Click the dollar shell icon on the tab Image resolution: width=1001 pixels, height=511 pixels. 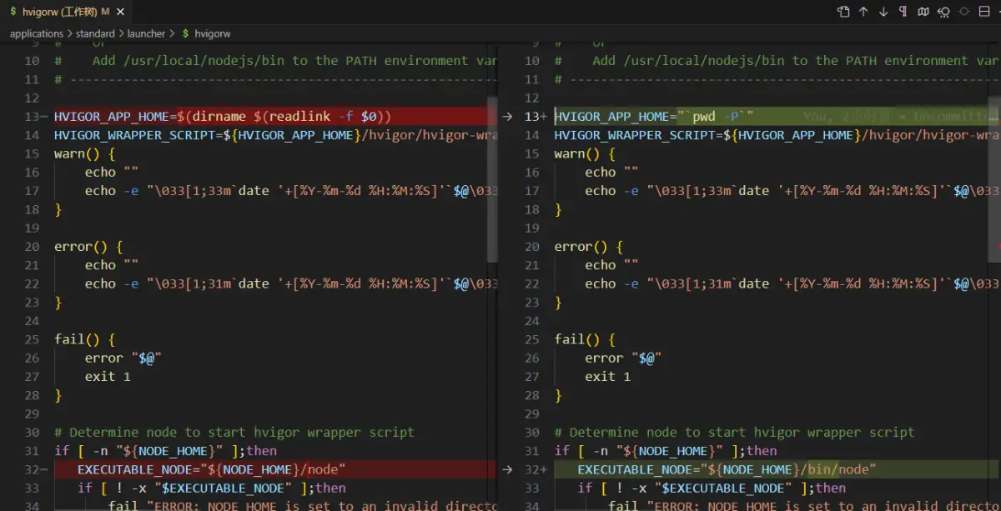13,12
